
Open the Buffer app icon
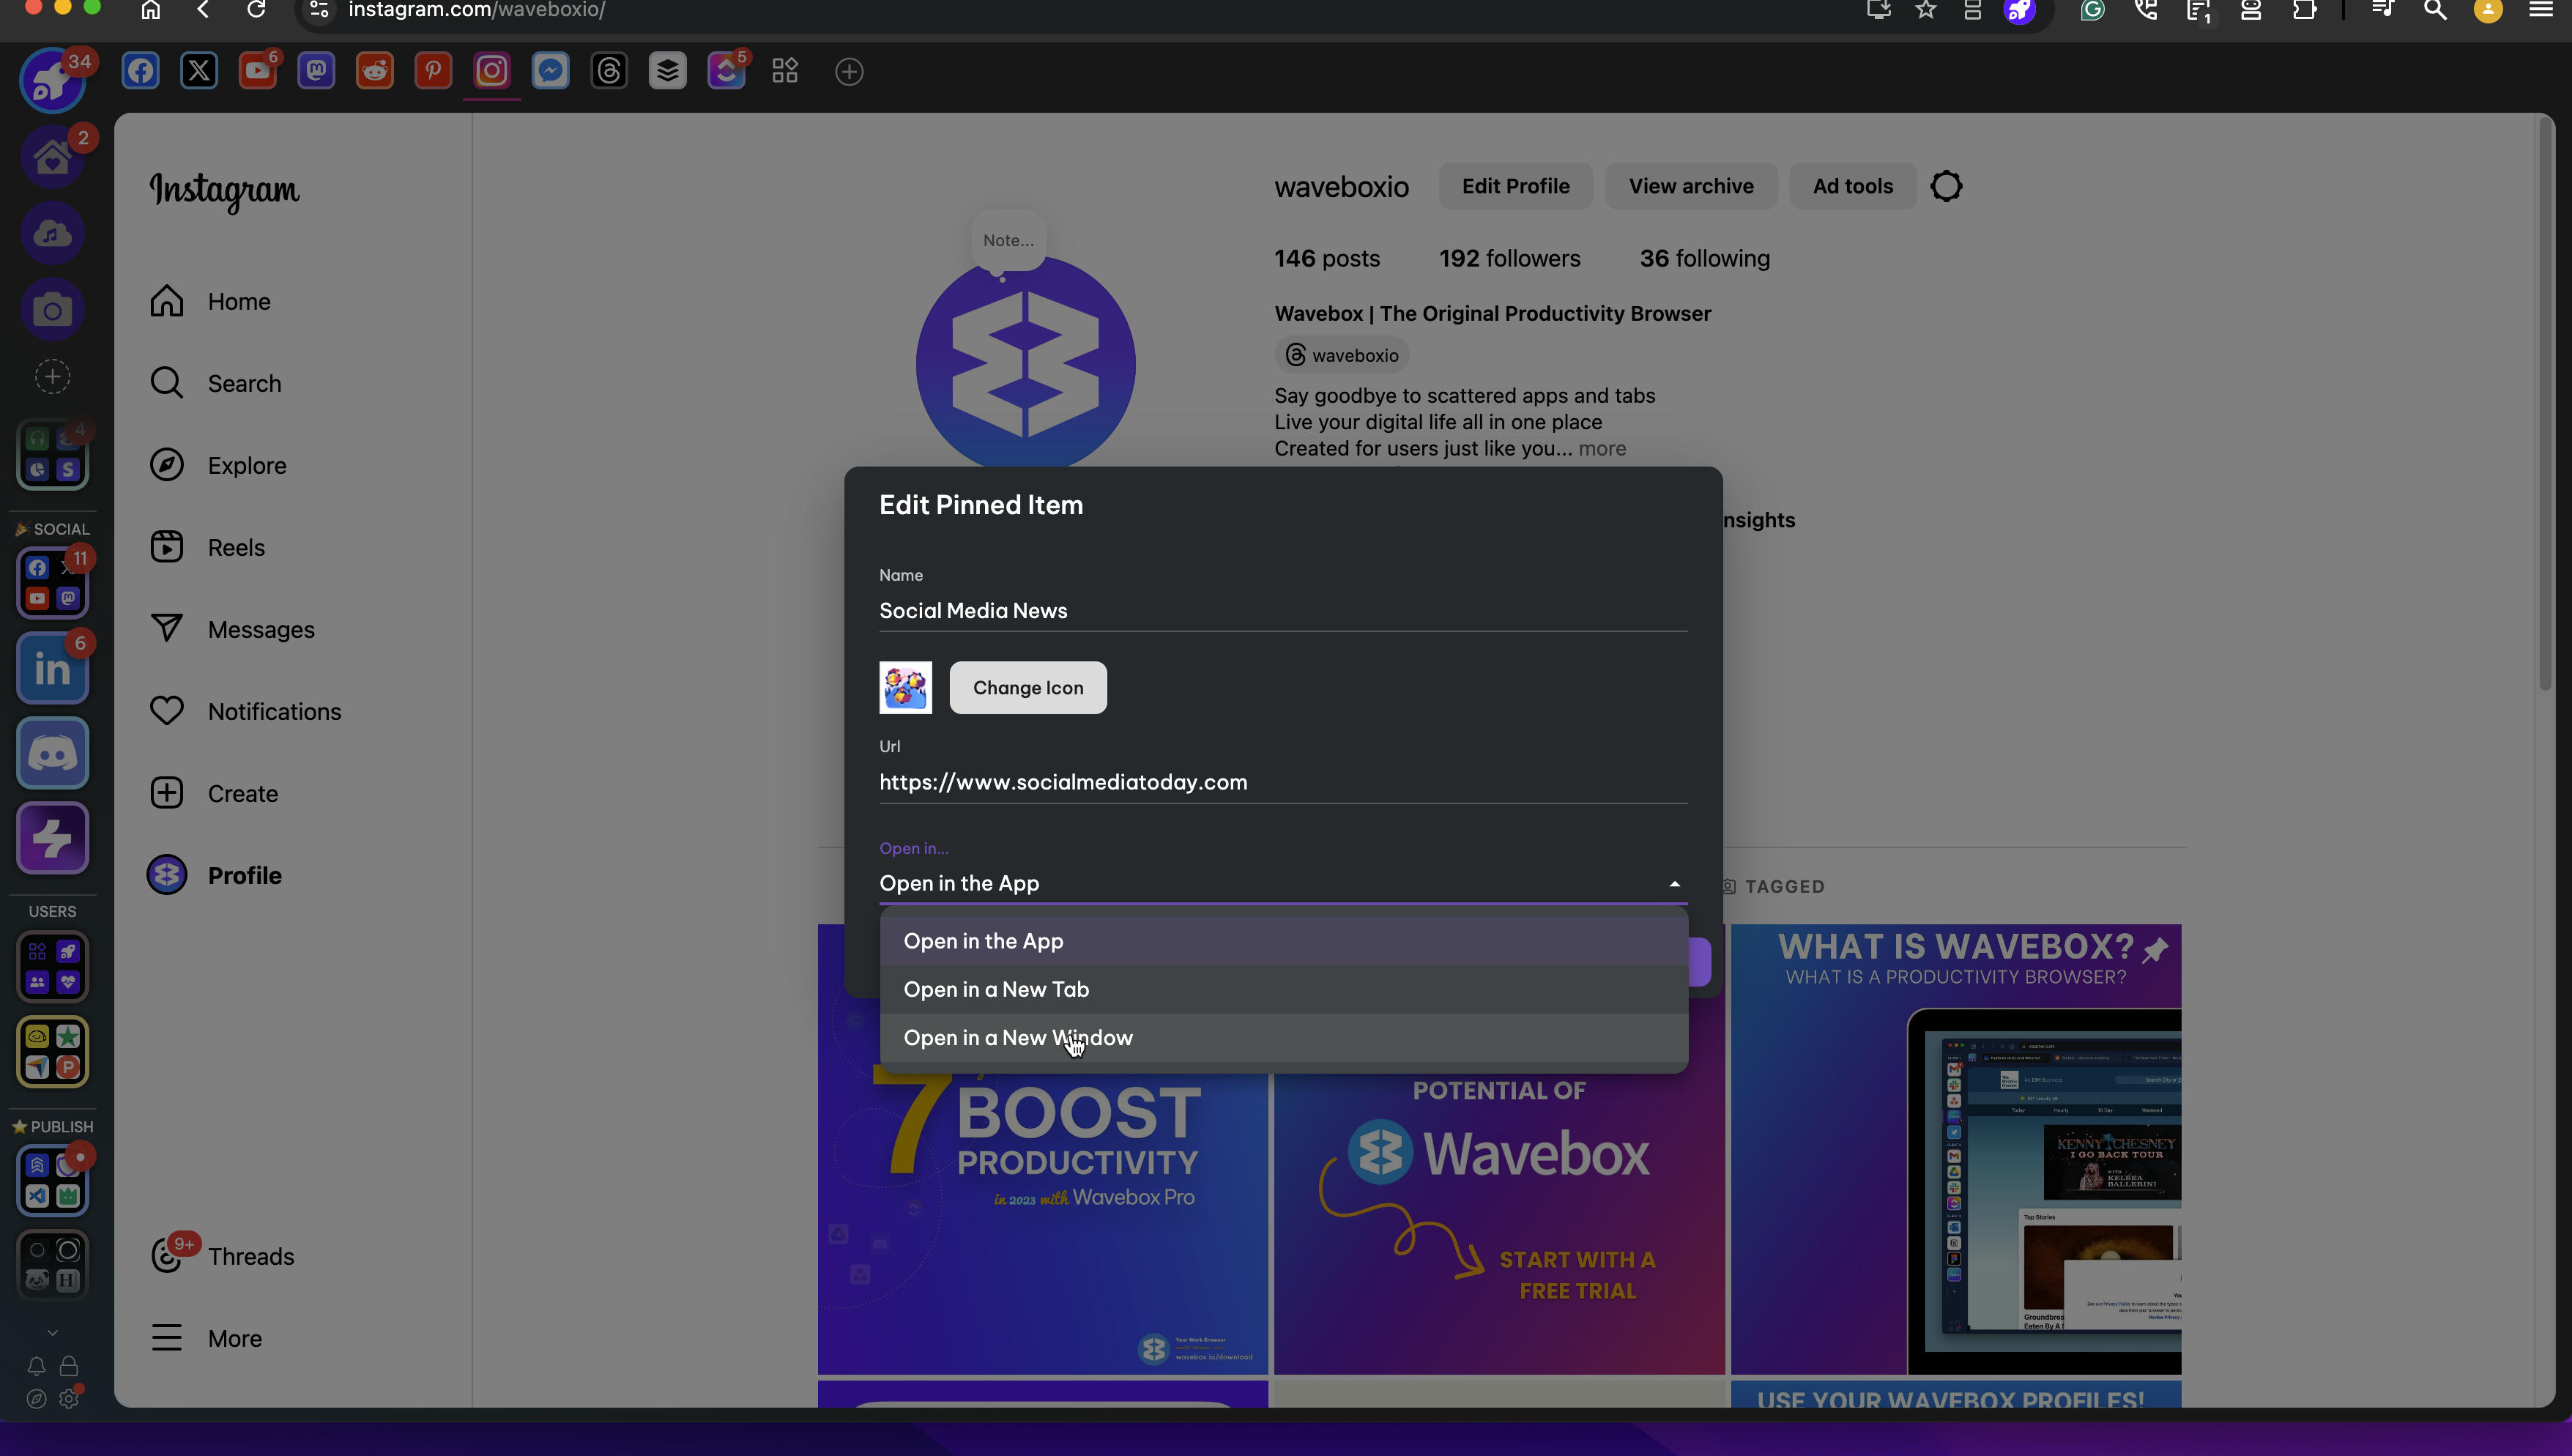coord(668,71)
